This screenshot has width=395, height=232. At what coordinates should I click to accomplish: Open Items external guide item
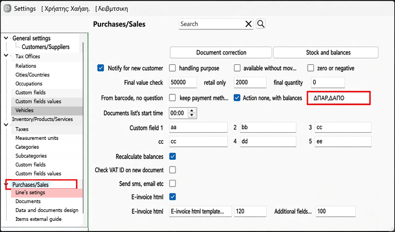[38, 219]
